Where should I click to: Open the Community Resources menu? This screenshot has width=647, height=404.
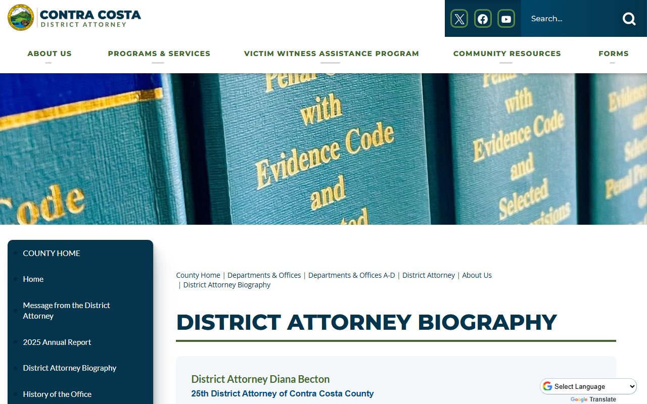(507, 54)
